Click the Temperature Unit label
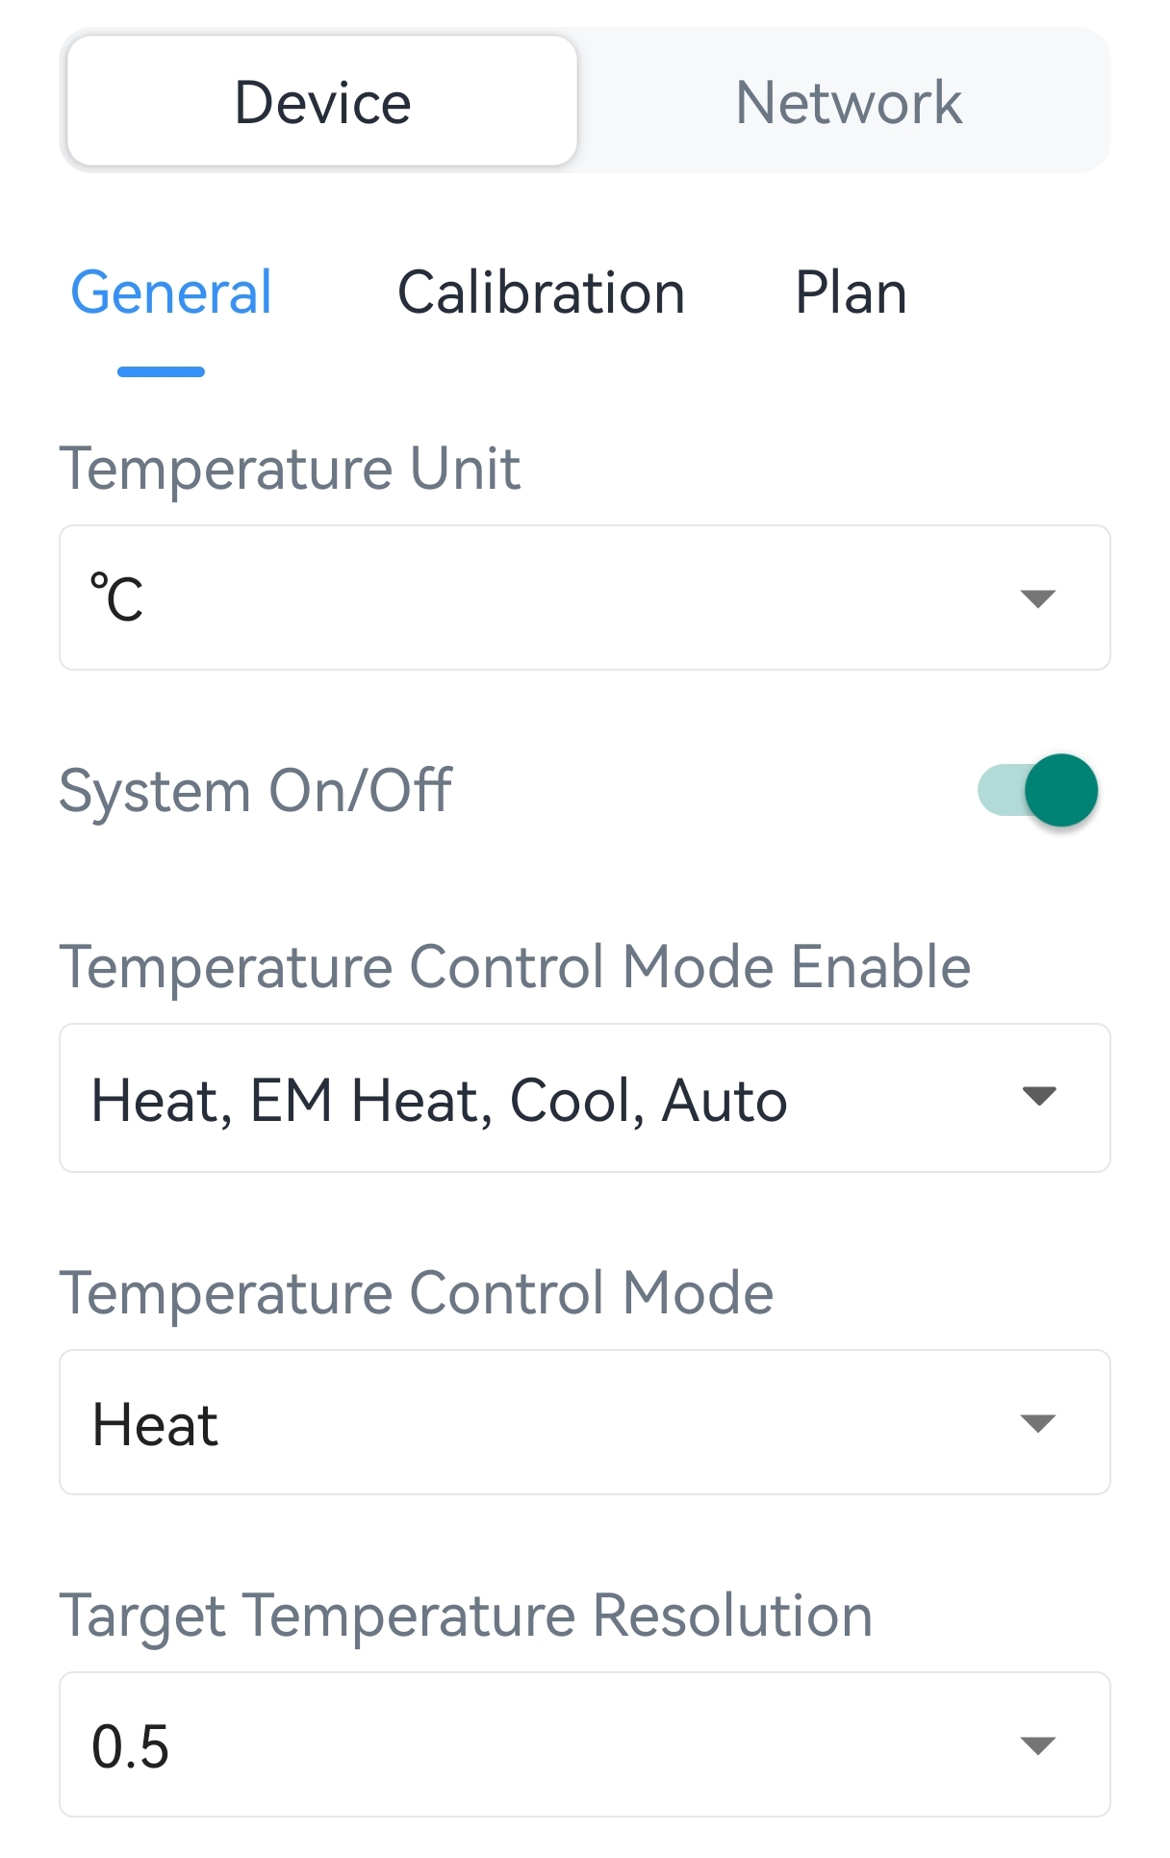 coord(290,469)
